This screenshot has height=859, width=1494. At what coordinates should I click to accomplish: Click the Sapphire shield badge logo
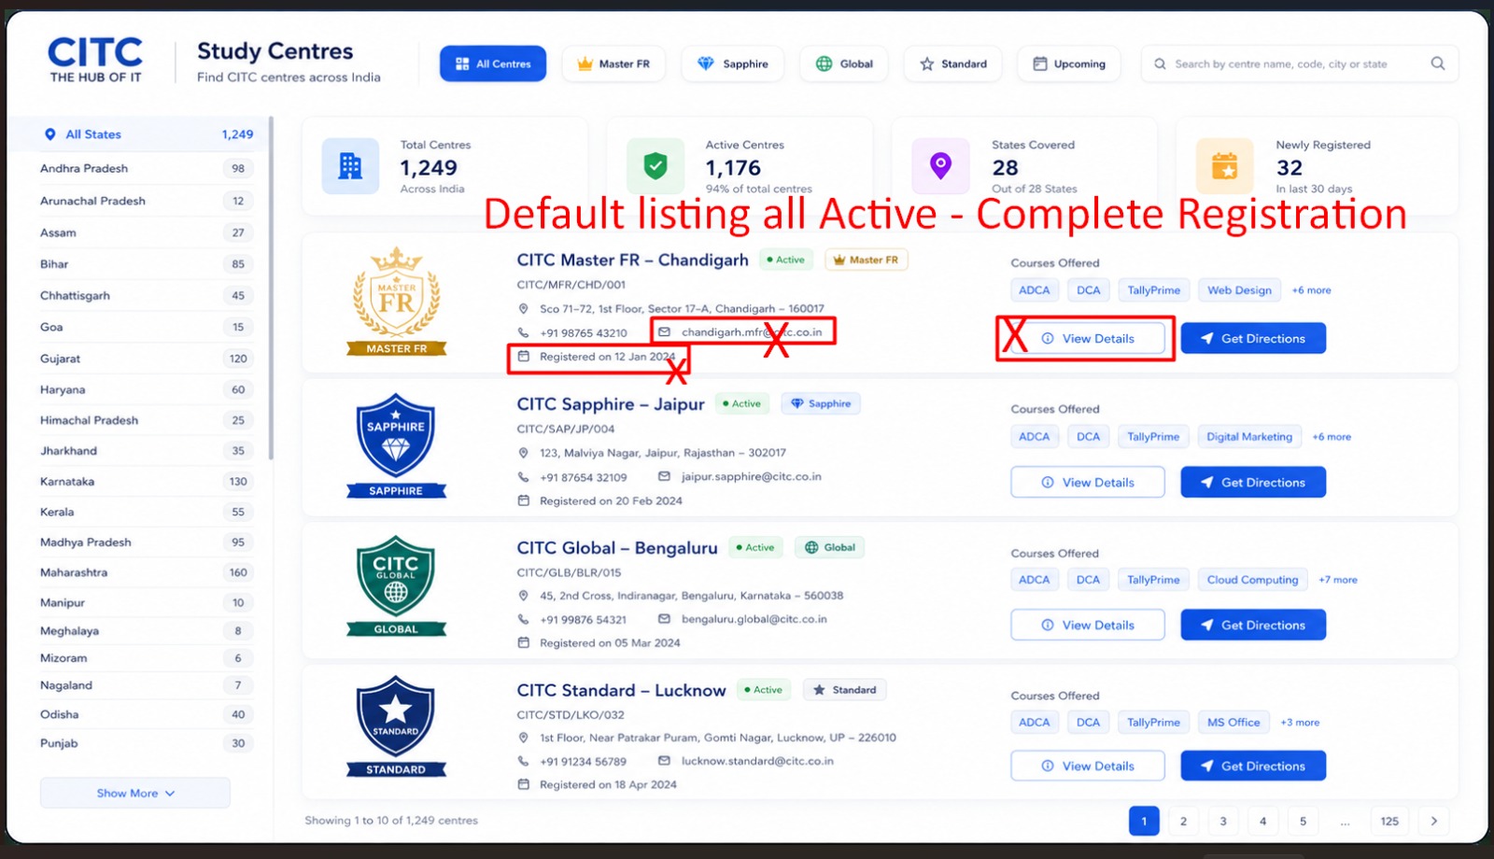click(x=396, y=445)
